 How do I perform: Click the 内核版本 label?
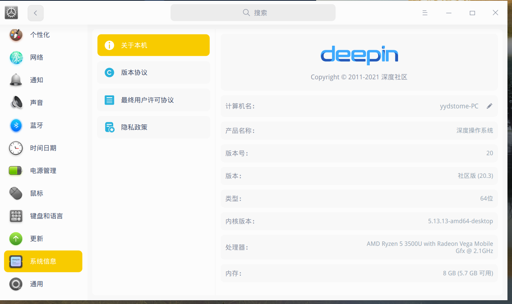pyautogui.click(x=240, y=221)
